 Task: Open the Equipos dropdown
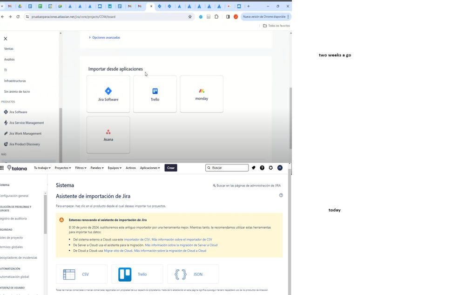pos(115,168)
